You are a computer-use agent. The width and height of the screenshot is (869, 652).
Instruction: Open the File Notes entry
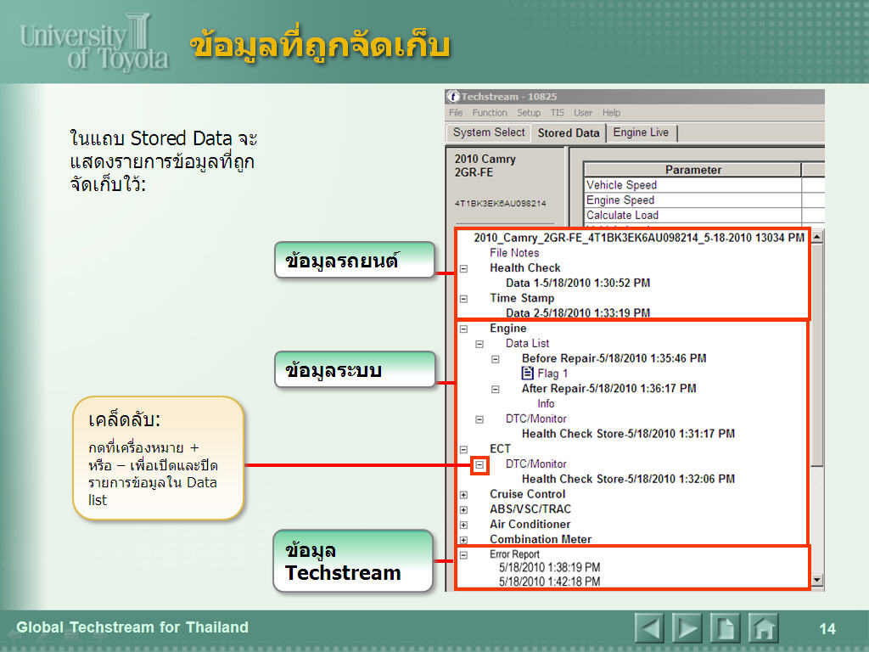(x=514, y=253)
